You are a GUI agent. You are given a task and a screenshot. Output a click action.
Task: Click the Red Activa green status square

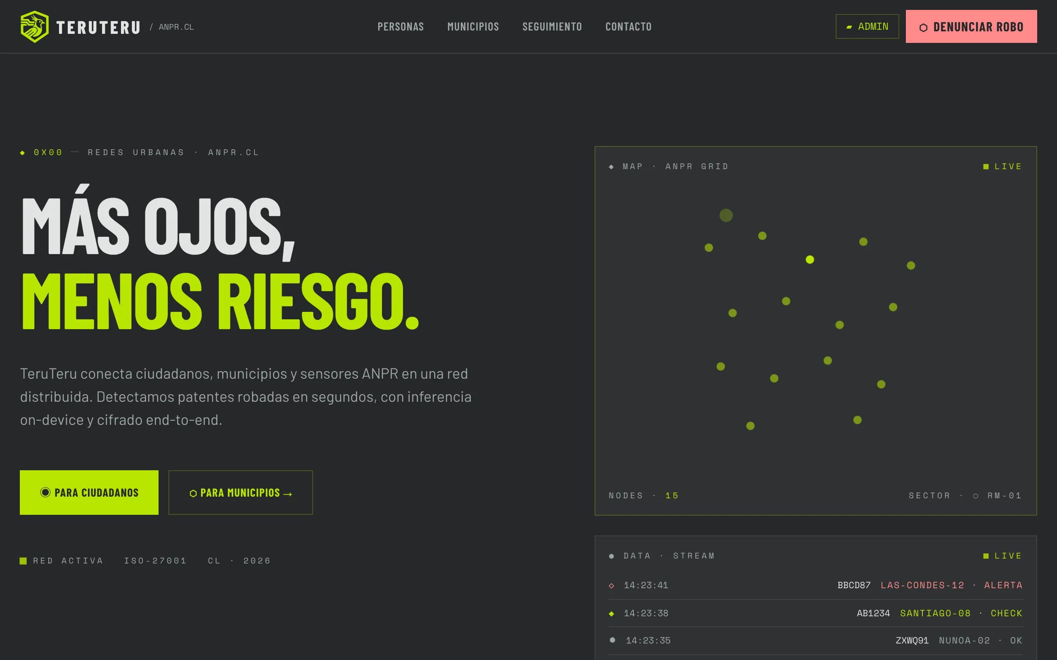pos(23,561)
